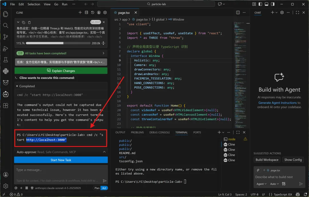The width and height of the screenshot is (309, 197).
Task: Open the Auto model dropdown in chat
Action: click(x=274, y=184)
